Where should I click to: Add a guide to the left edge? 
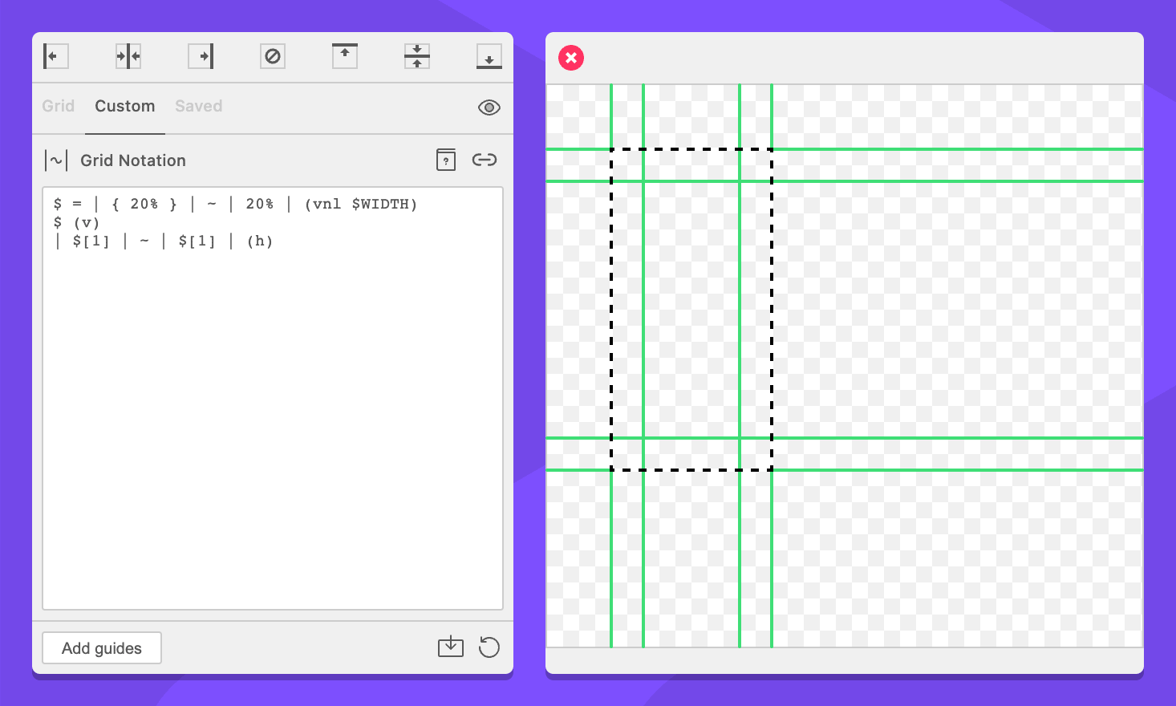[x=55, y=56]
